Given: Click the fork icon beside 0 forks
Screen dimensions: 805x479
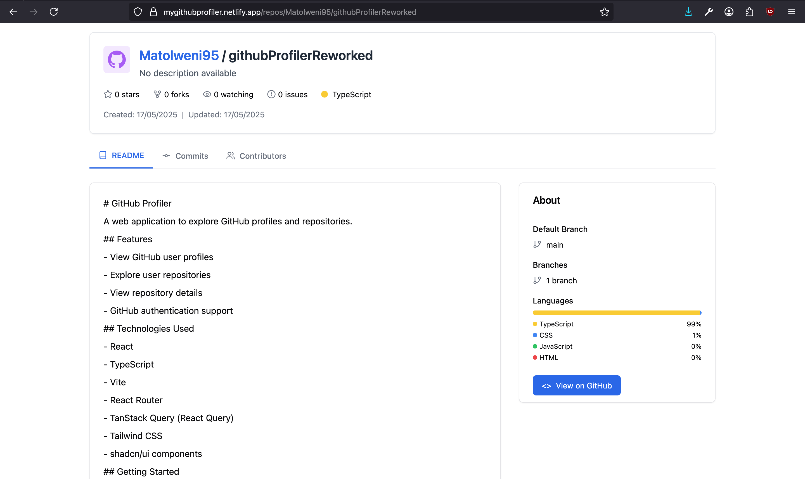Looking at the screenshot, I should pyautogui.click(x=157, y=94).
